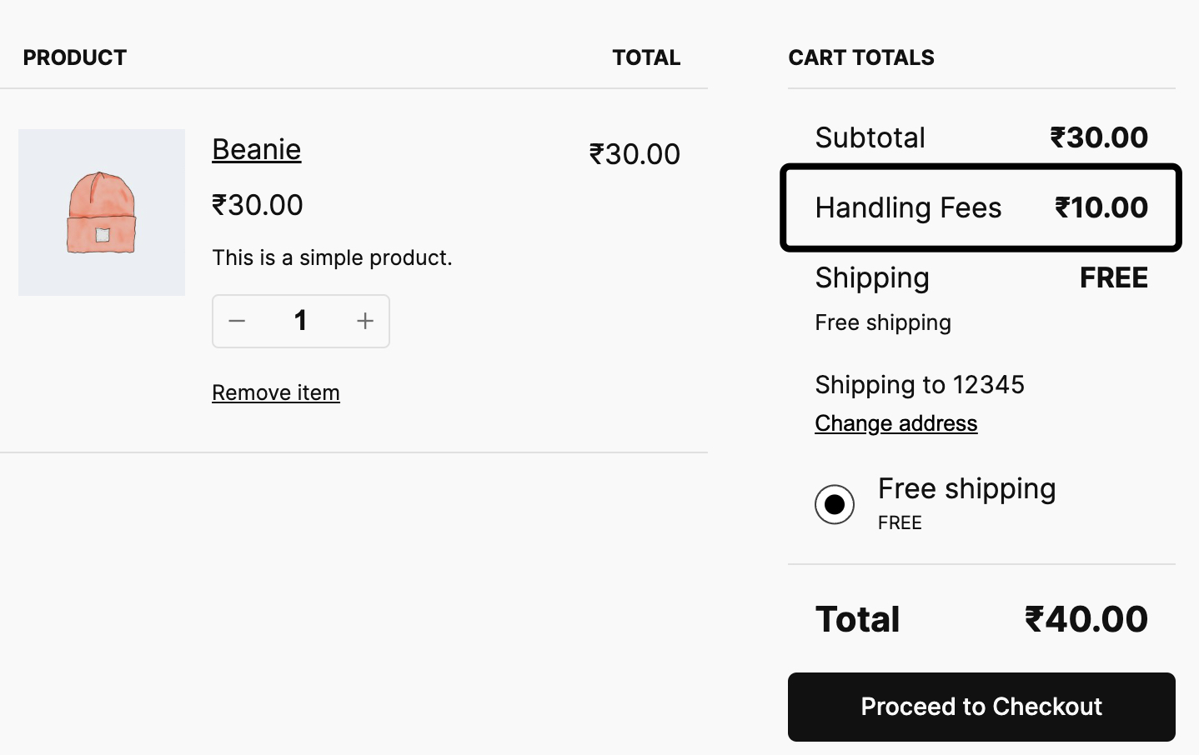
Task: Click the Free shipping option label
Action: click(x=967, y=488)
